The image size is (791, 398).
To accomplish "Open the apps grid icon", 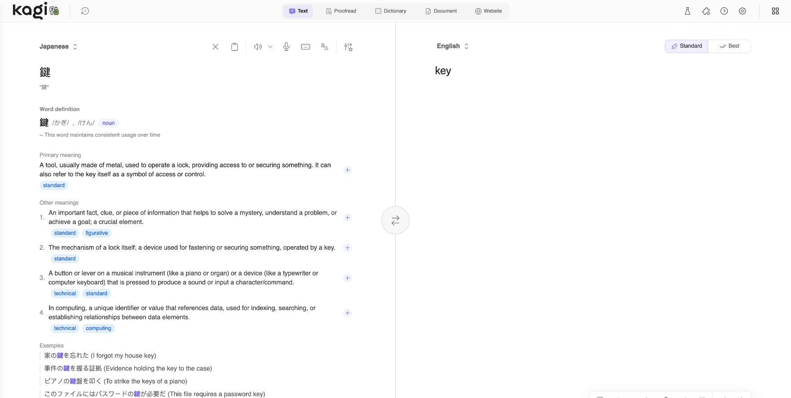I will pos(775,11).
